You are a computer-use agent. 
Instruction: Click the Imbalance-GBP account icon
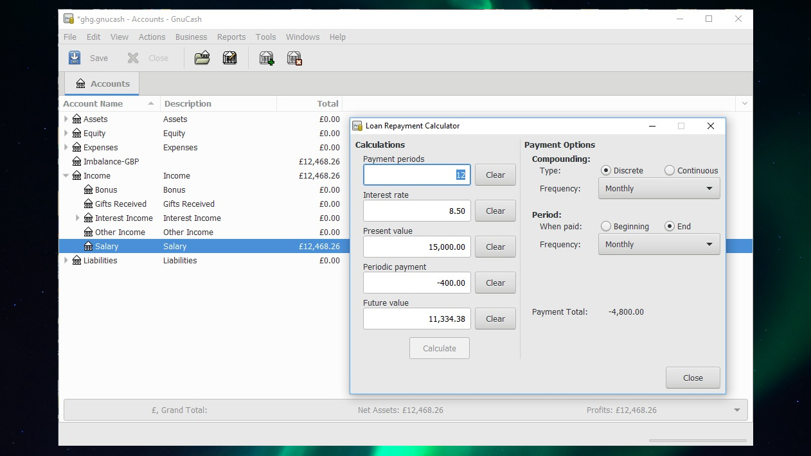[x=76, y=161]
